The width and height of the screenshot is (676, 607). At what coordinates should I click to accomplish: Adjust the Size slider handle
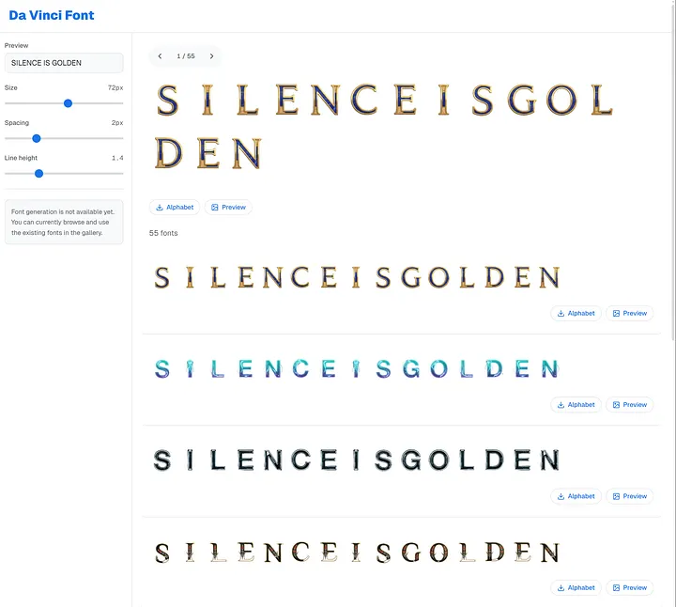(68, 103)
